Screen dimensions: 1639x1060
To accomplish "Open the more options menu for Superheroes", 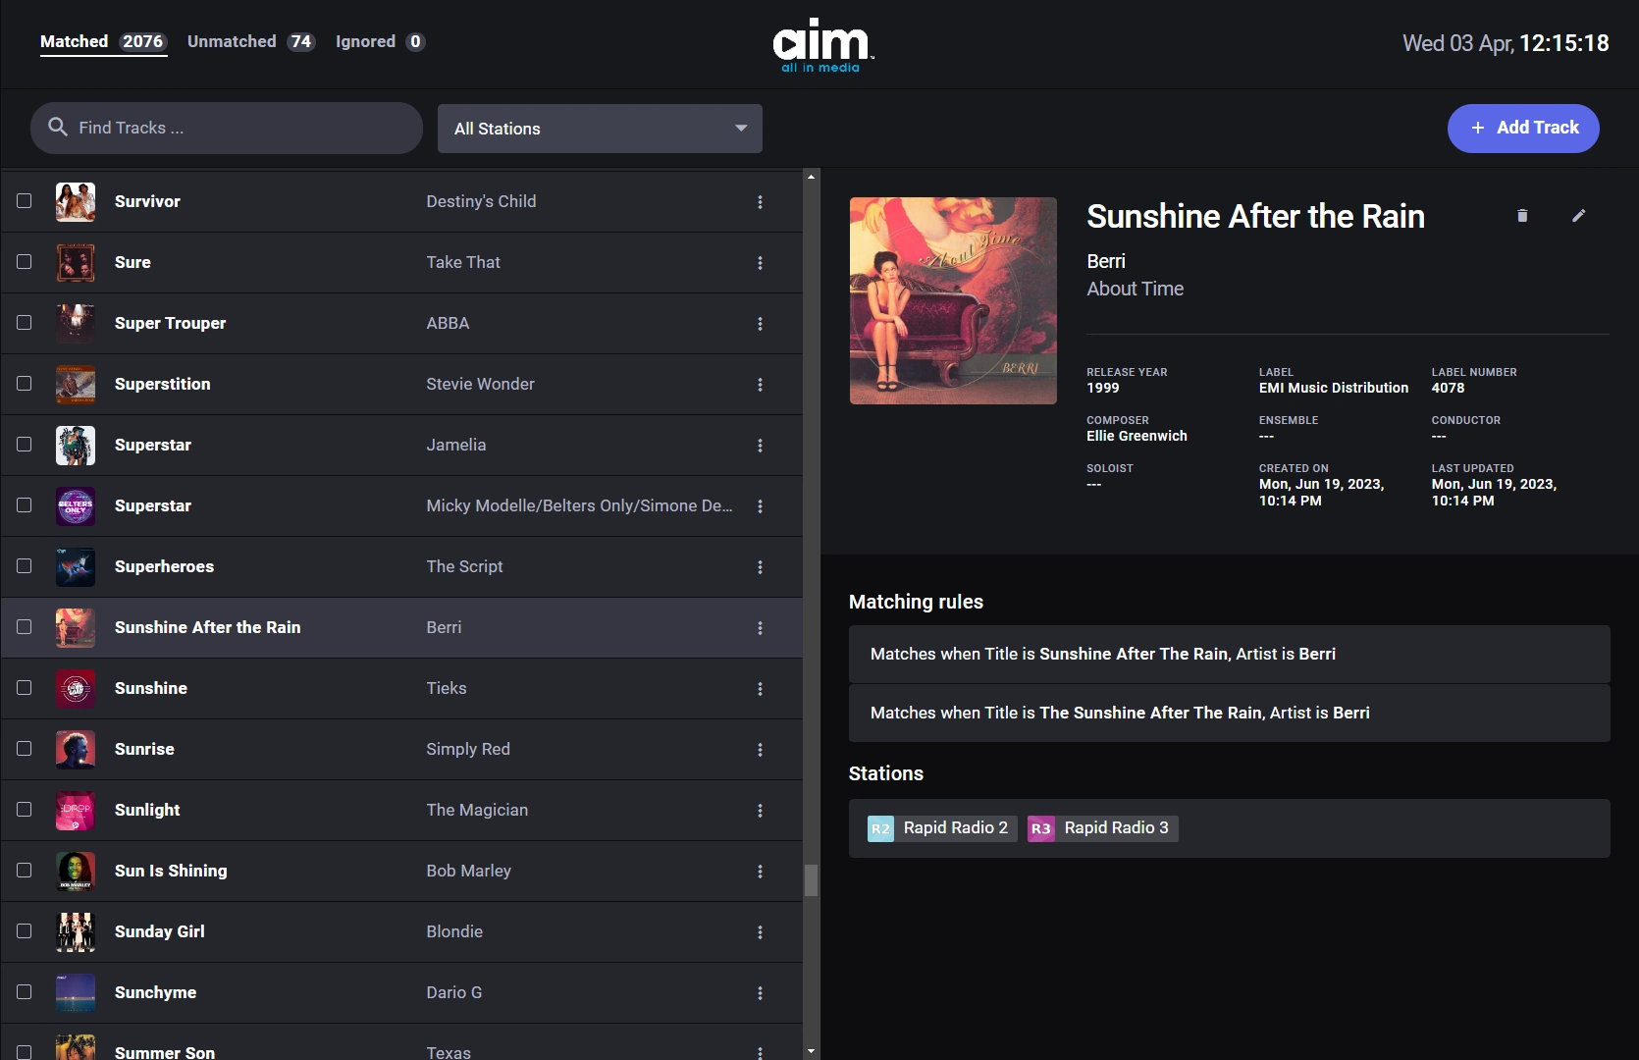I will pyautogui.click(x=760, y=567).
